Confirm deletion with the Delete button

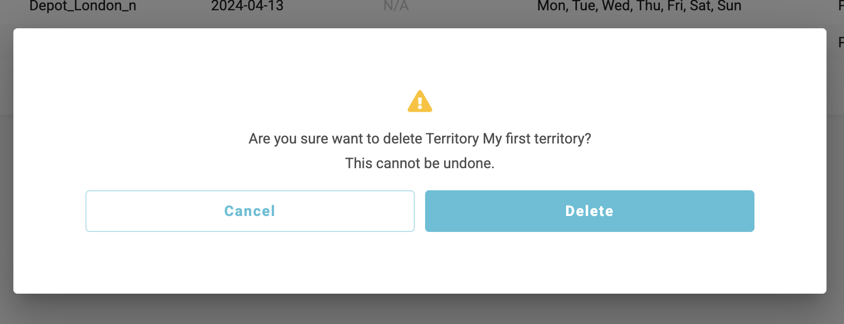click(x=589, y=211)
